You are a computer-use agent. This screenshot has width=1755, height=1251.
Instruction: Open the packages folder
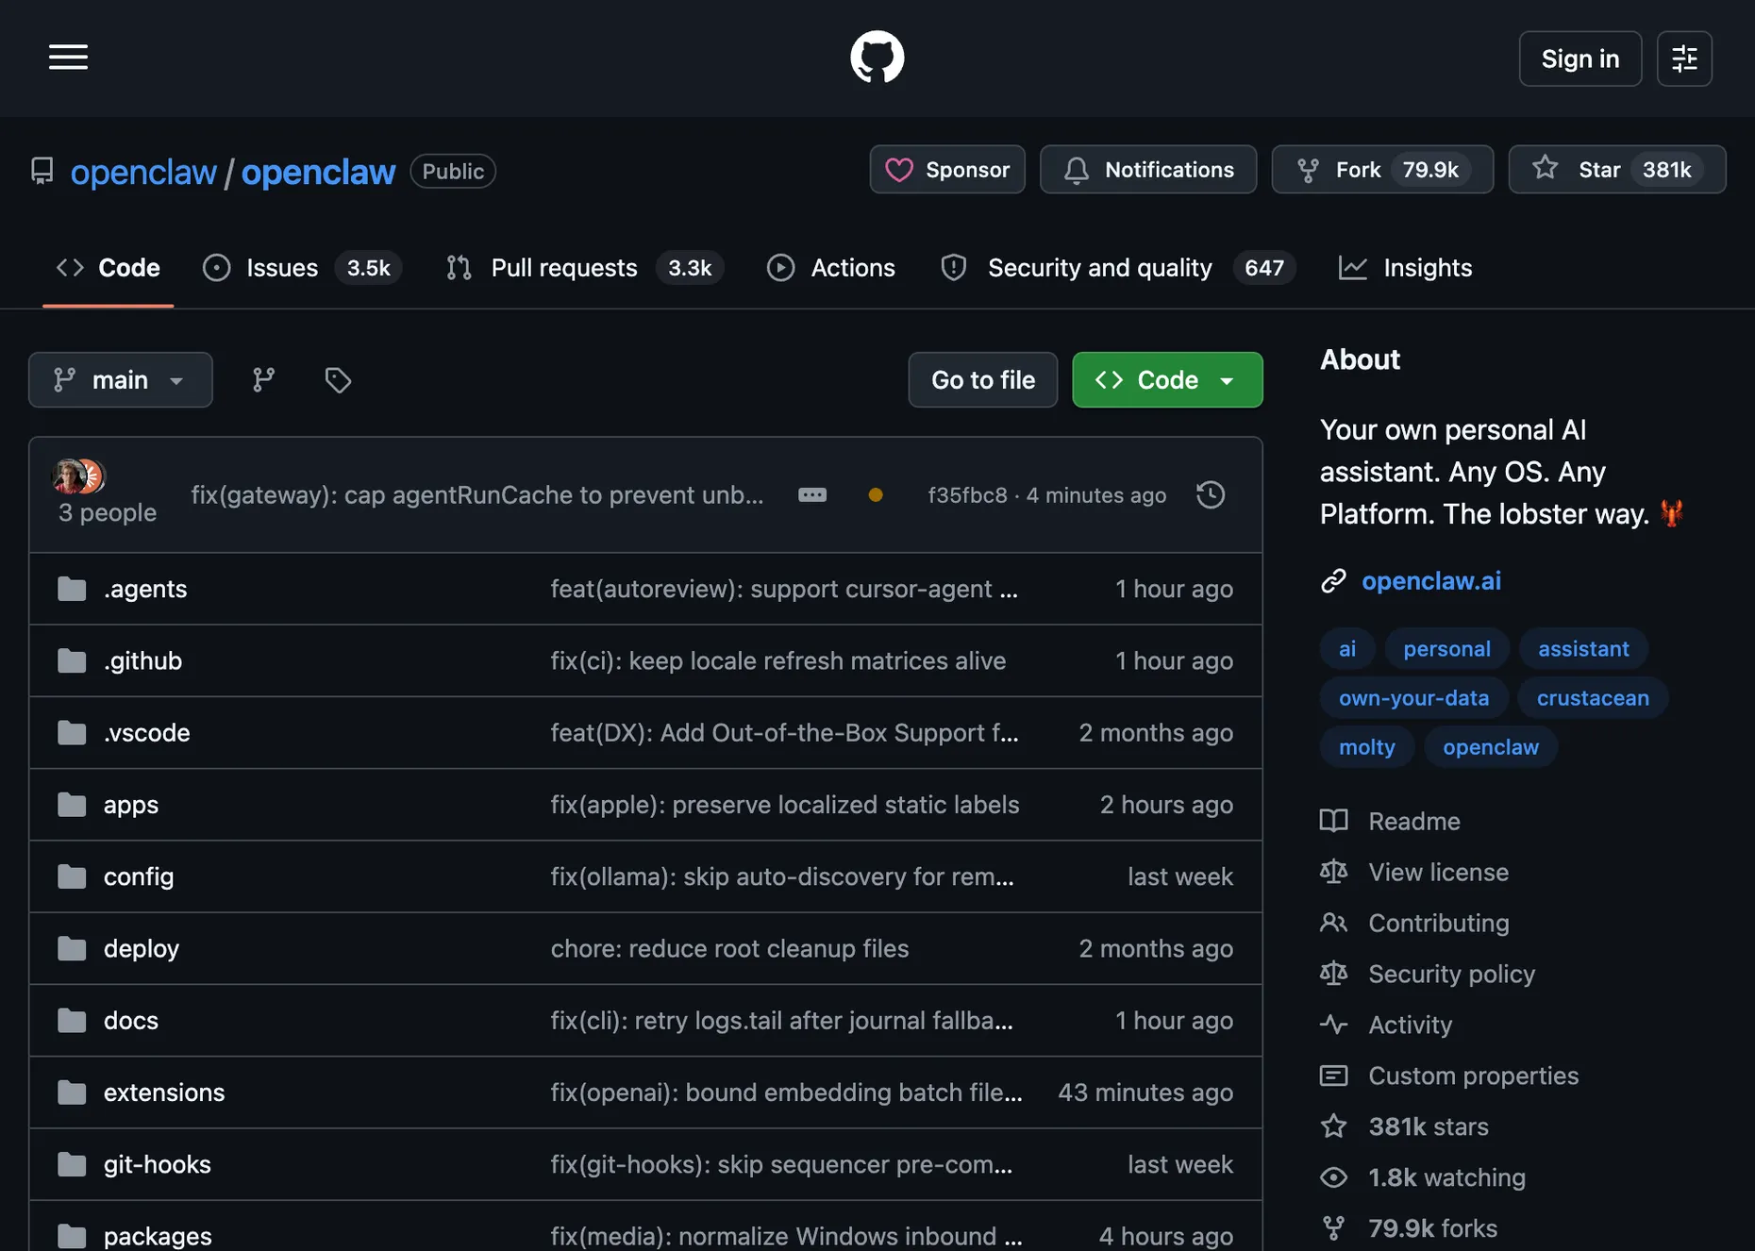158,1236
